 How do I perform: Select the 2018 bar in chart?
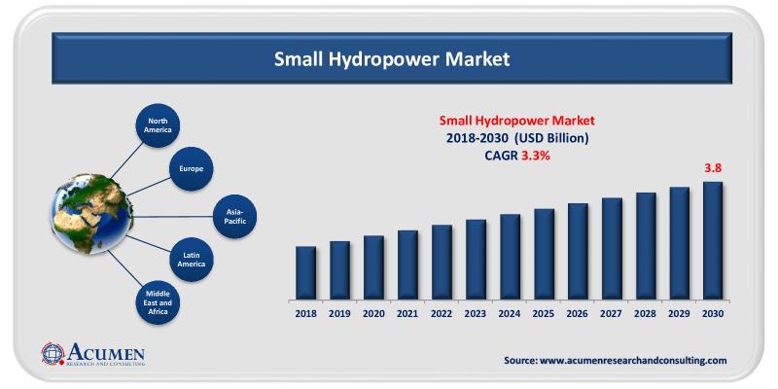tap(305, 273)
